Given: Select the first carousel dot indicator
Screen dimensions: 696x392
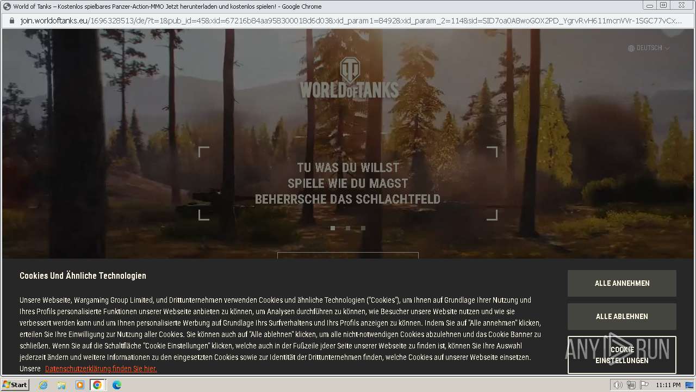Looking at the screenshot, I should [333, 228].
